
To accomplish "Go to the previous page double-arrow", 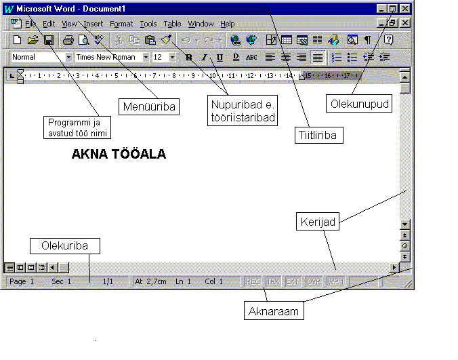I will point(404,235).
